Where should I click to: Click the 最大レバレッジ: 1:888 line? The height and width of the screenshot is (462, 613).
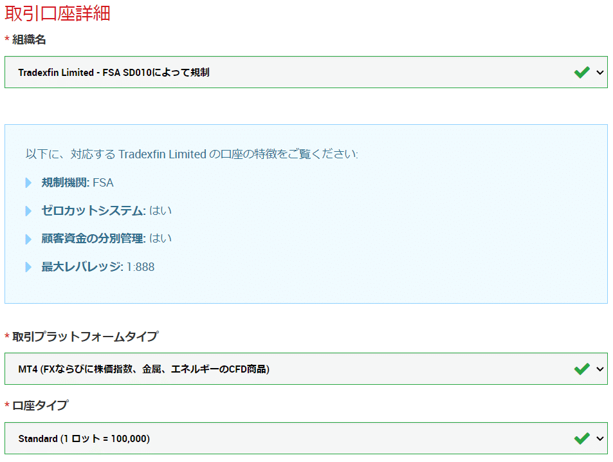pyautogui.click(x=98, y=267)
